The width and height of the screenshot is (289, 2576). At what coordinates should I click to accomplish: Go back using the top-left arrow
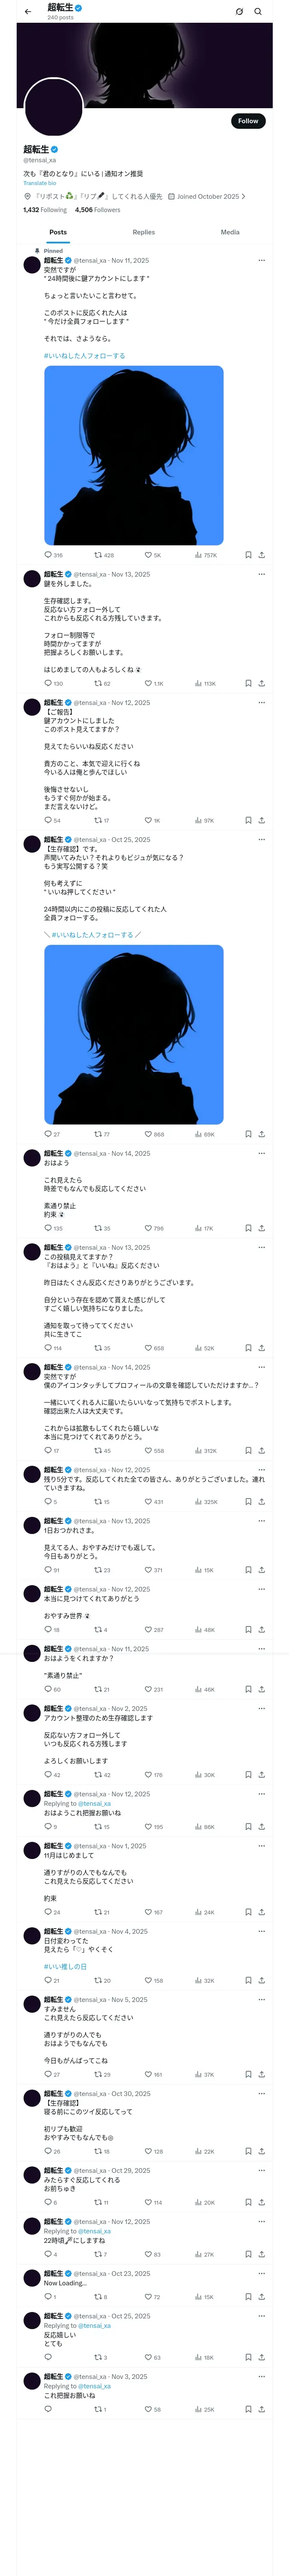28,12
